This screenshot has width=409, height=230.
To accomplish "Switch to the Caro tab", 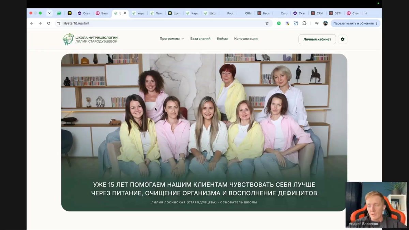I will (x=282, y=13).
